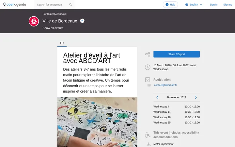Open the Help button
Viewport: 235px width, 147px height.
[170, 5]
